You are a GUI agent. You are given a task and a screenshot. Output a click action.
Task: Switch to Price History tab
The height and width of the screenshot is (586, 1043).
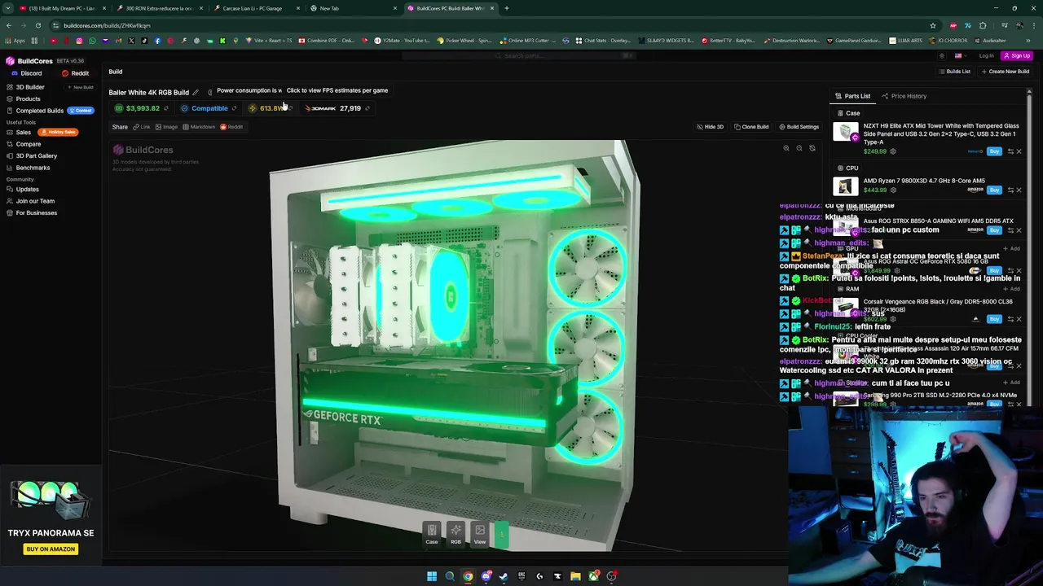(904, 96)
